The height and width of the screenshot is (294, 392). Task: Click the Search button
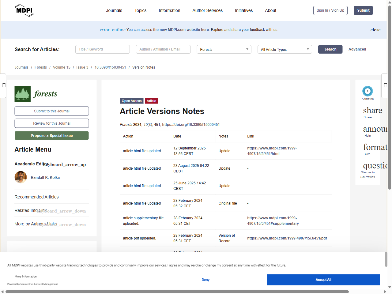(330, 49)
